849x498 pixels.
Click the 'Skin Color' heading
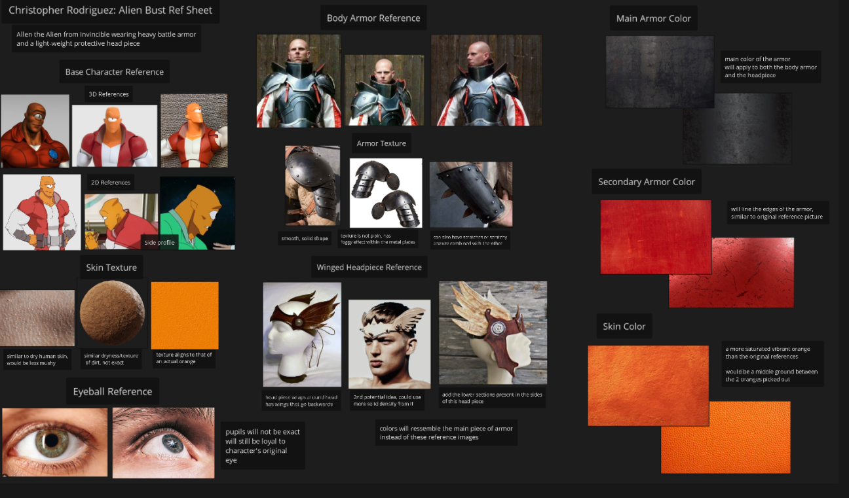pos(624,327)
